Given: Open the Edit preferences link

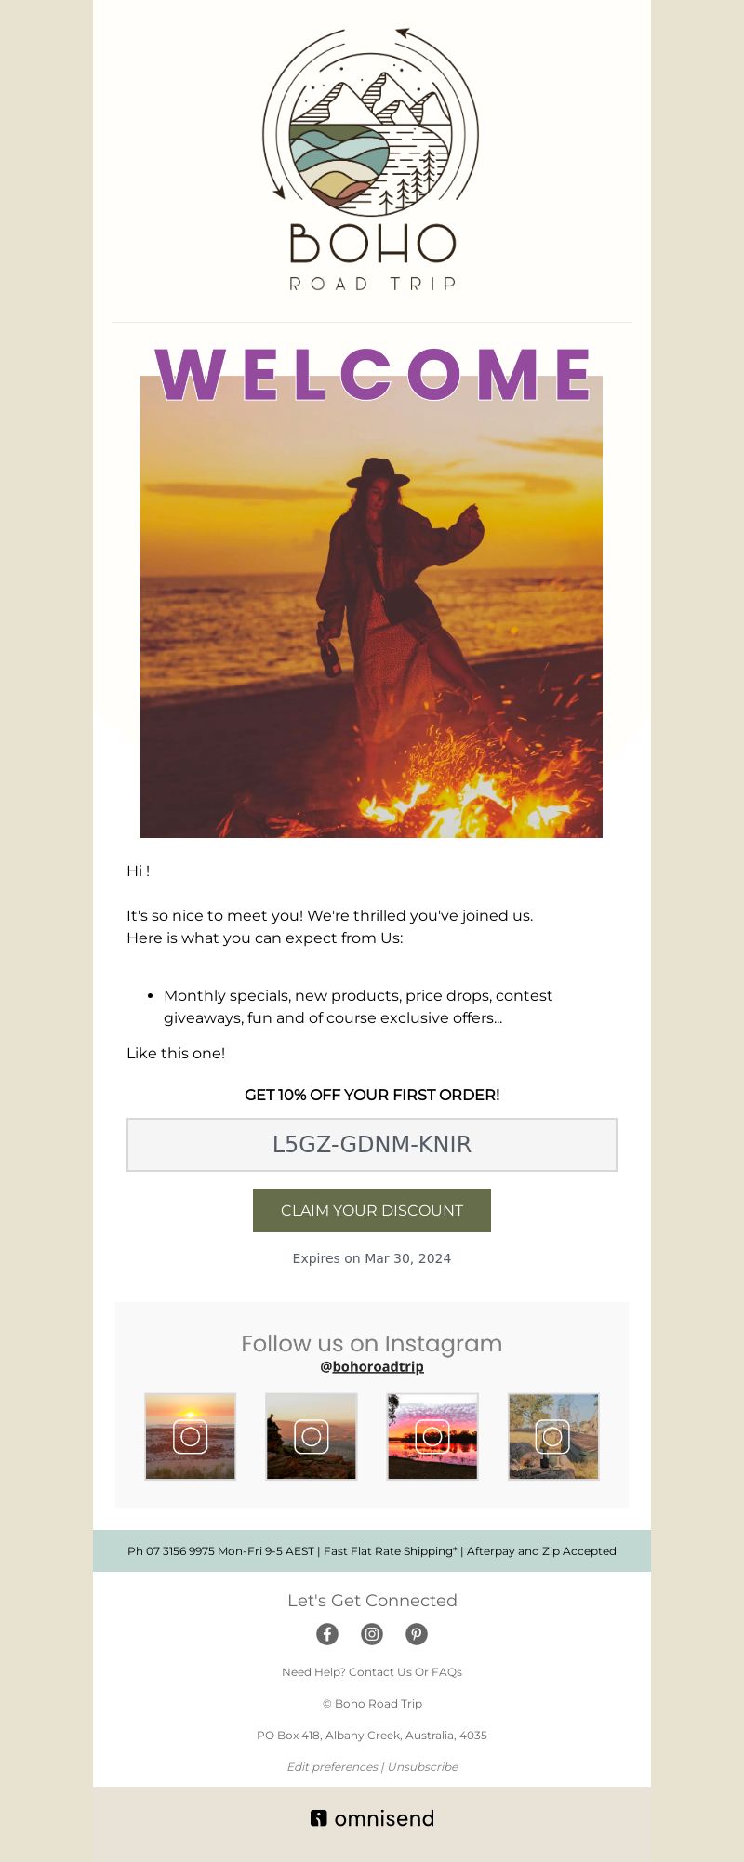Looking at the screenshot, I should click(x=332, y=1766).
